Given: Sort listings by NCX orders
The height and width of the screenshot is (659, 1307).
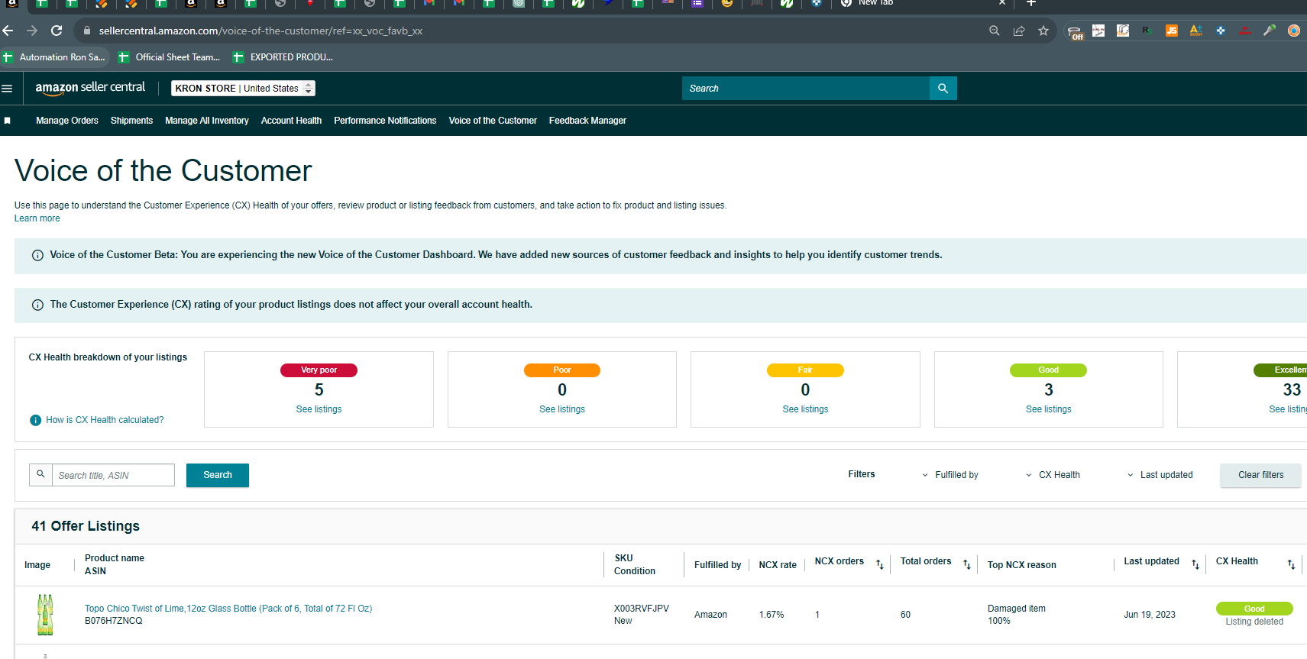Looking at the screenshot, I should pos(880,565).
